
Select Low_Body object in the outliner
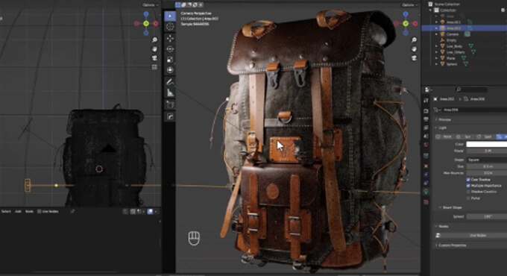(454, 46)
